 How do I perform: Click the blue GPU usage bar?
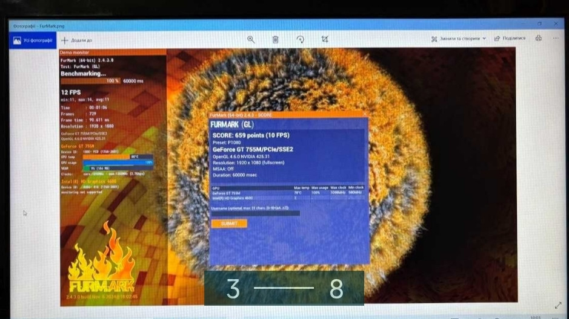click(x=118, y=163)
